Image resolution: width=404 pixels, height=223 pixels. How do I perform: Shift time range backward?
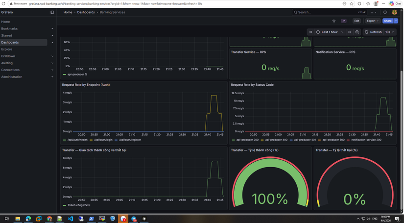310,32
